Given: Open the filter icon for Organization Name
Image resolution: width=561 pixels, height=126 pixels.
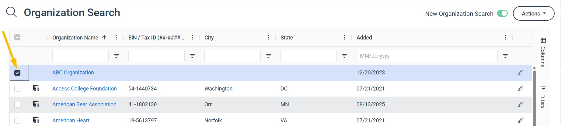Looking at the screenshot, I should (116, 56).
